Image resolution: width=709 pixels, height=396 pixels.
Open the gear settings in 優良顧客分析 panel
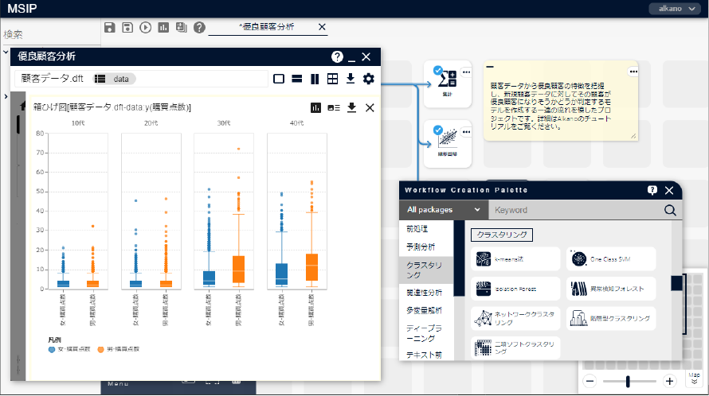click(368, 79)
